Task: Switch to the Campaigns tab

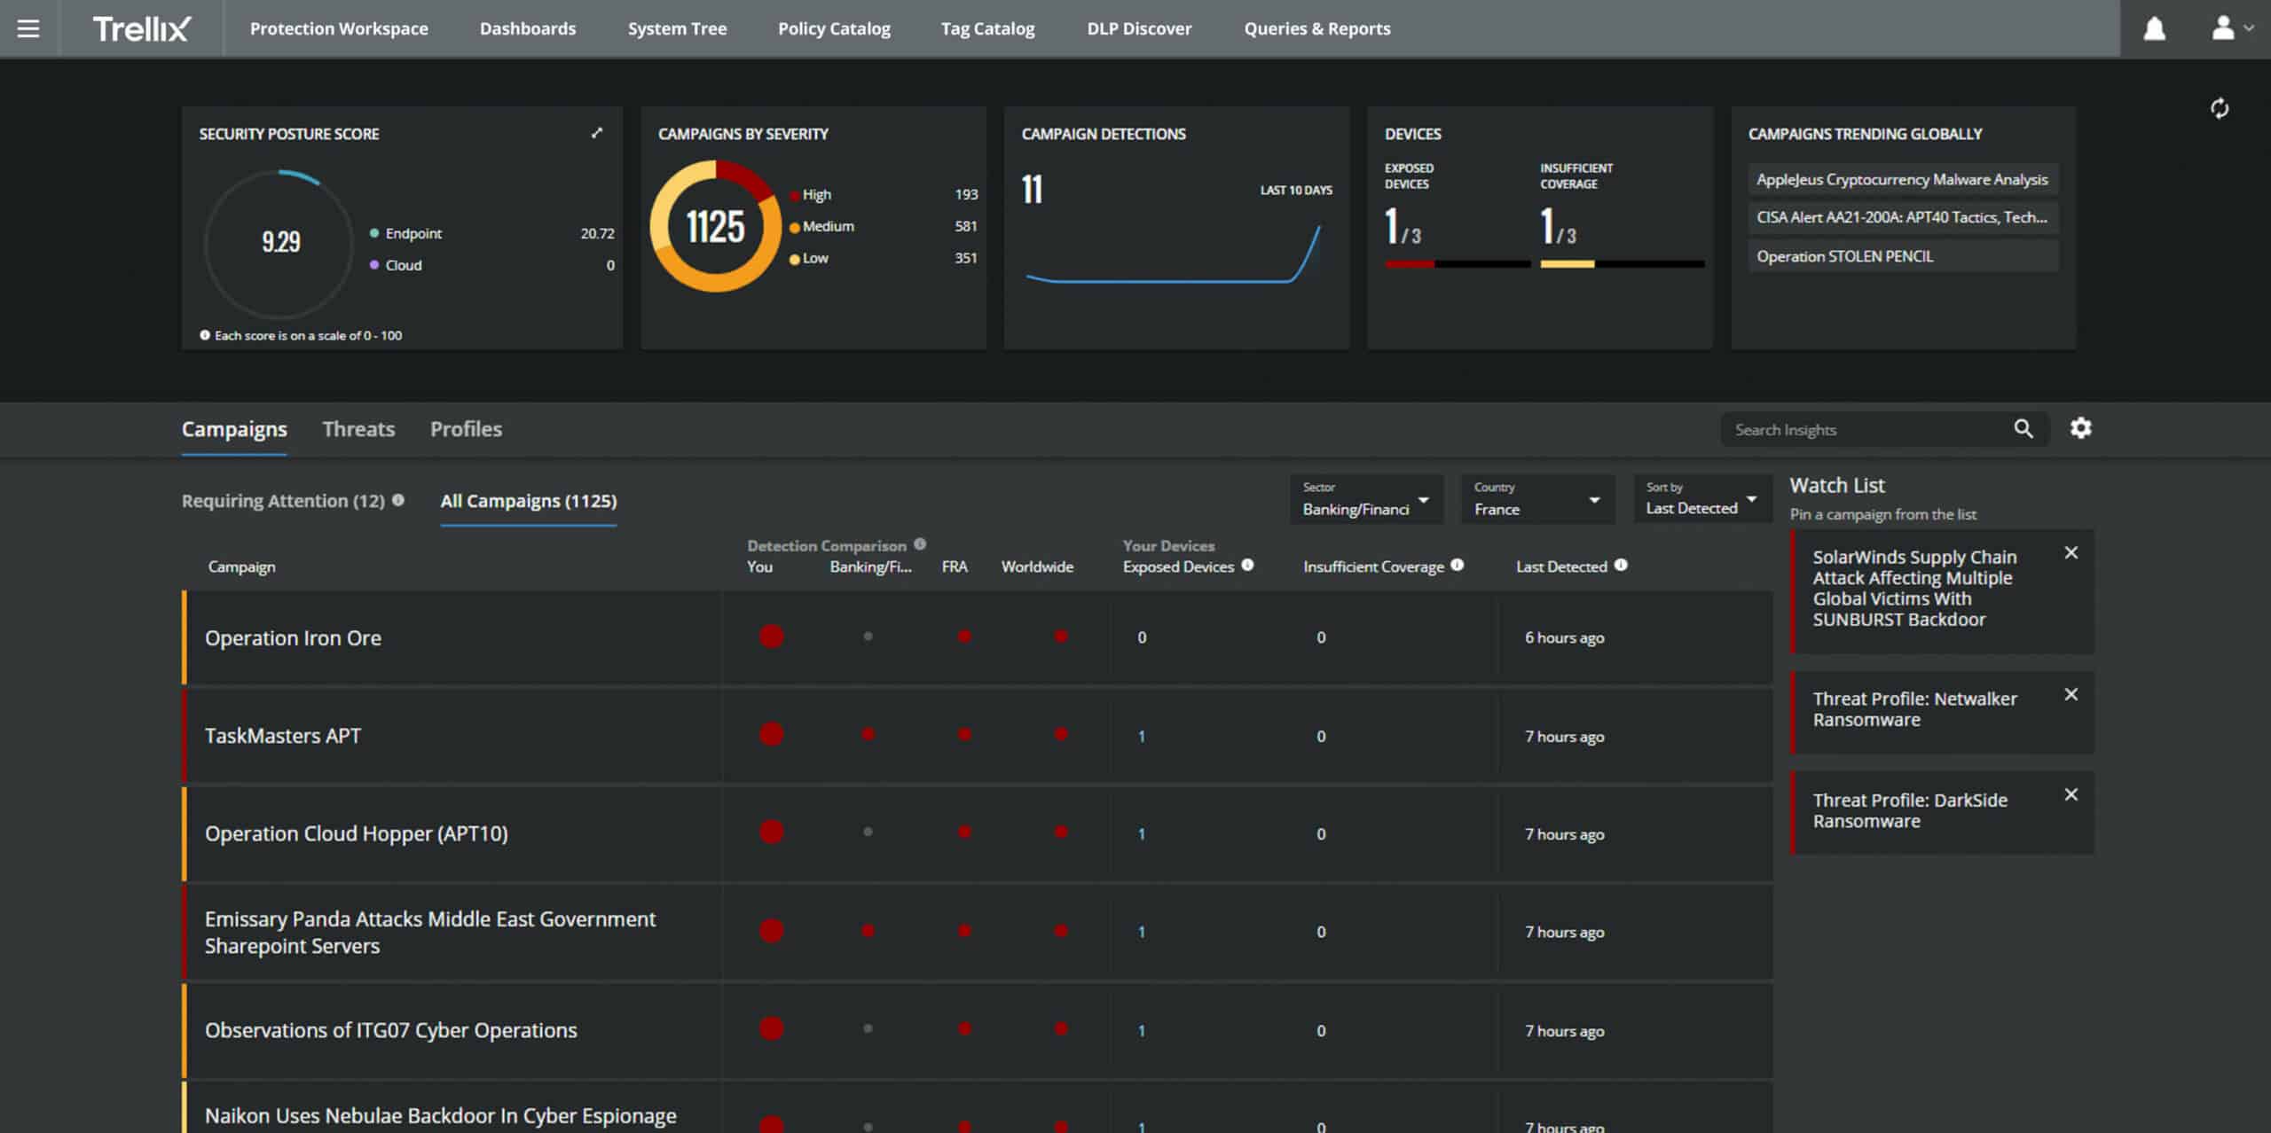Action: tap(234, 429)
